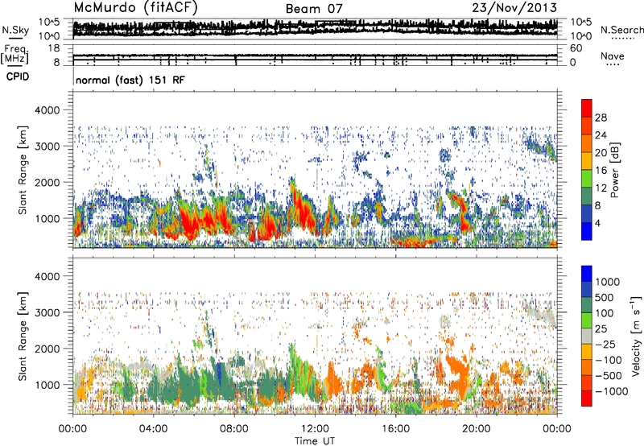Select the "N.Search" legend label

tap(621, 30)
